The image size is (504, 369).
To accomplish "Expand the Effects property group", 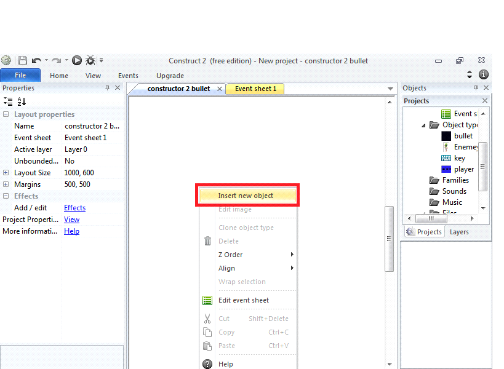I will click(6, 196).
